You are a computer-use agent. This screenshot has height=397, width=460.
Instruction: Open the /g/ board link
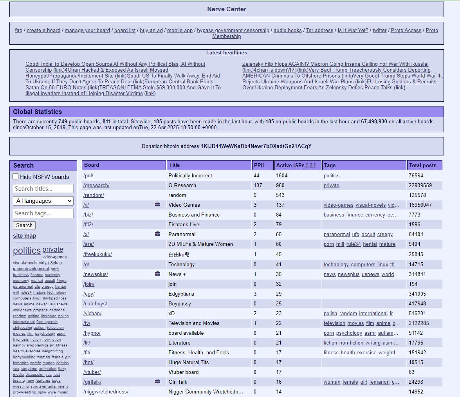coord(86,264)
